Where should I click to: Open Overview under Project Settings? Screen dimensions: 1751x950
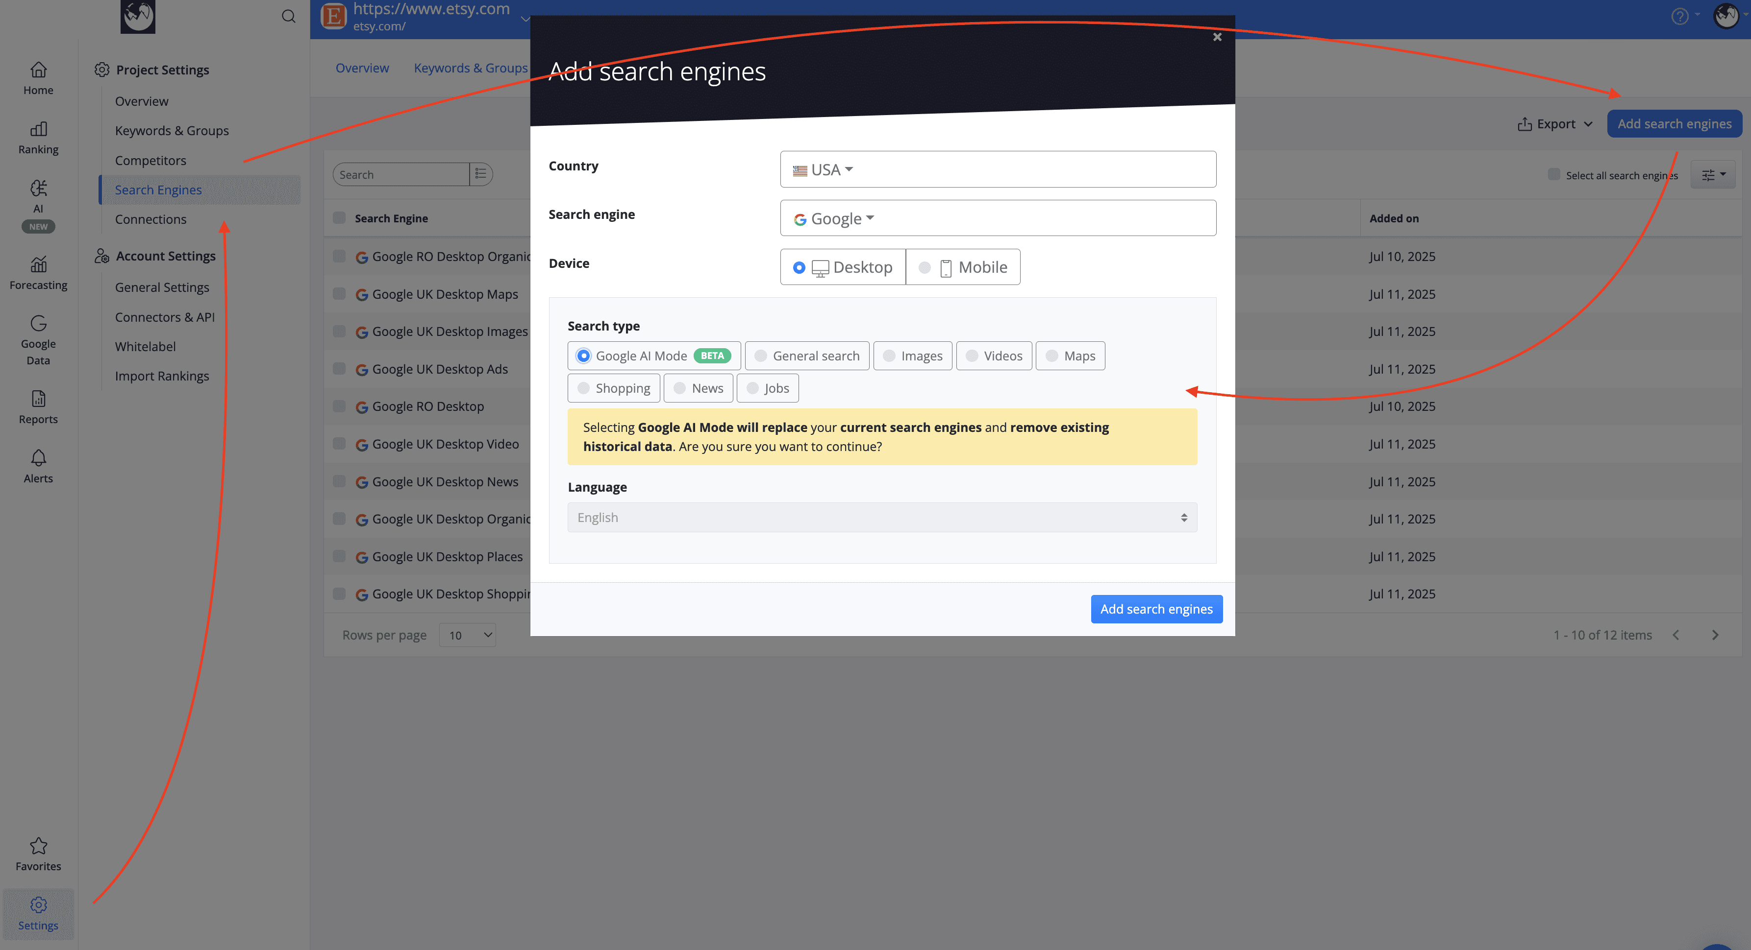(141, 101)
